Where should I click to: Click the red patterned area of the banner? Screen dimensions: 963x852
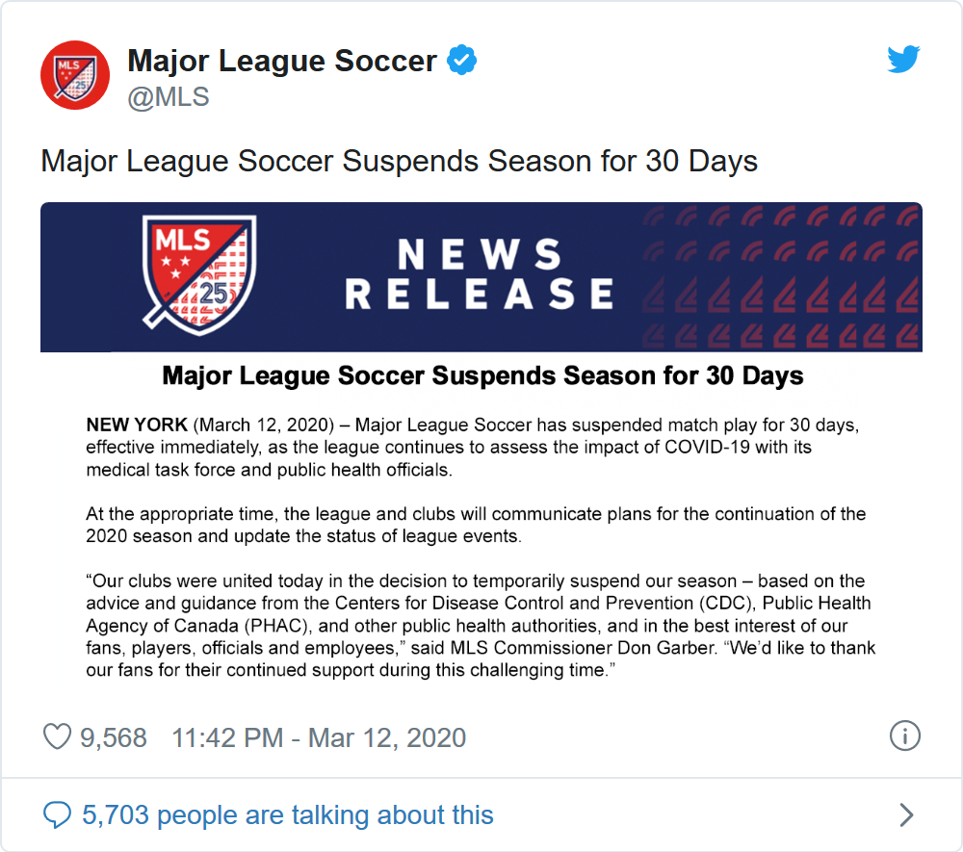[780, 277]
